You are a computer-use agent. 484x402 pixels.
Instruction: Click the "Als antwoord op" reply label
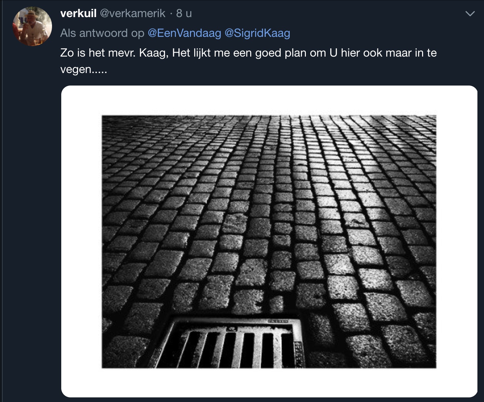[x=102, y=33]
